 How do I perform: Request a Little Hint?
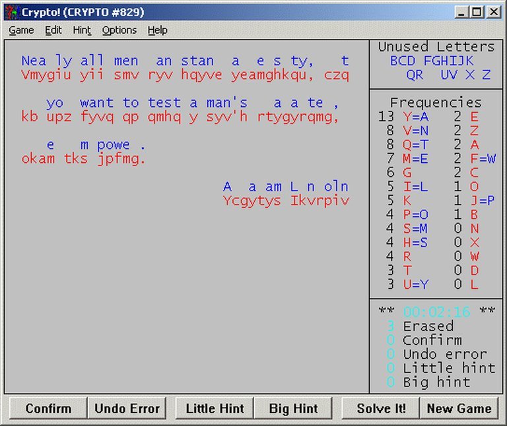[215, 408]
